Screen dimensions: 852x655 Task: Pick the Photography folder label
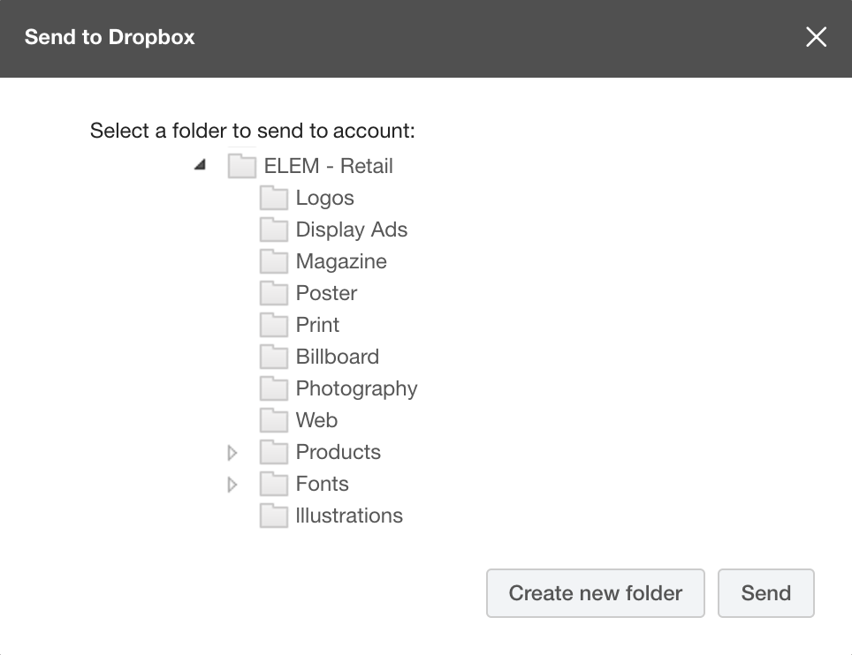pyautogui.click(x=356, y=389)
